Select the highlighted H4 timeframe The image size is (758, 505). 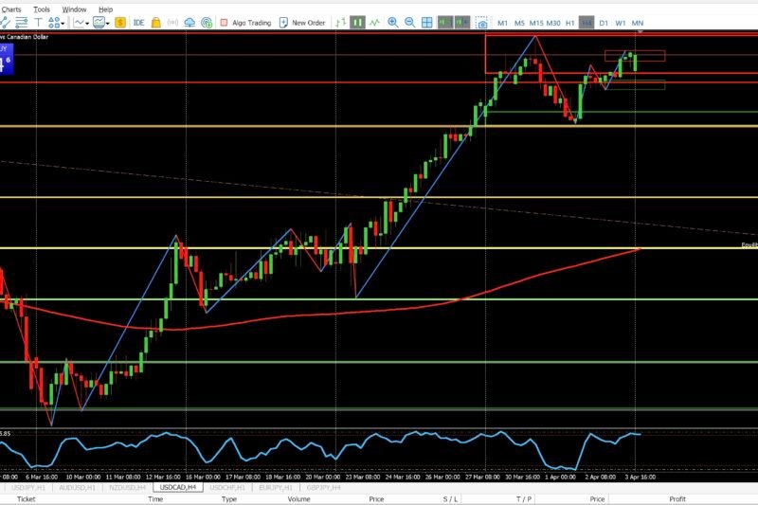click(x=587, y=23)
